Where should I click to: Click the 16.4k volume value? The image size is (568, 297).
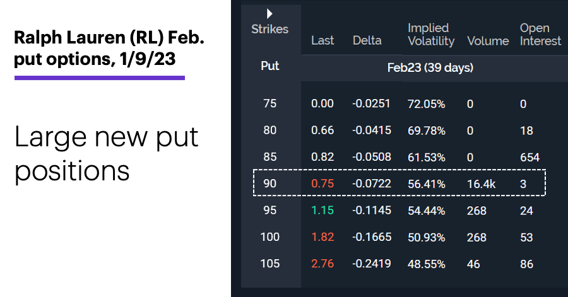pos(481,183)
